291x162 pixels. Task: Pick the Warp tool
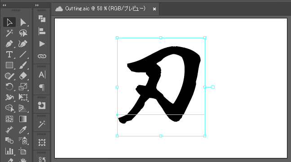click(9, 97)
